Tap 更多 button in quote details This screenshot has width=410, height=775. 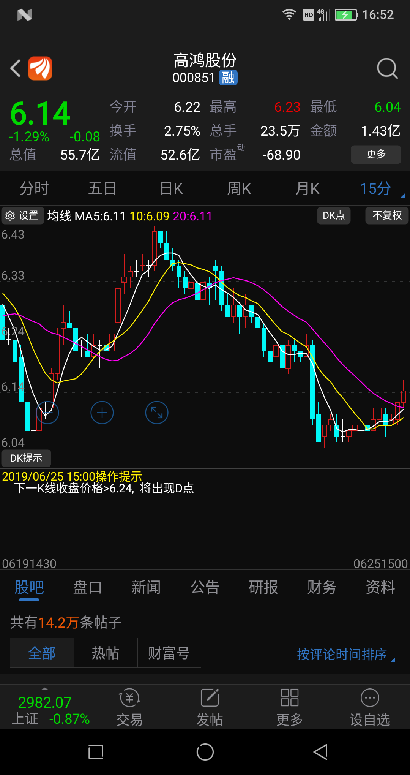376,154
